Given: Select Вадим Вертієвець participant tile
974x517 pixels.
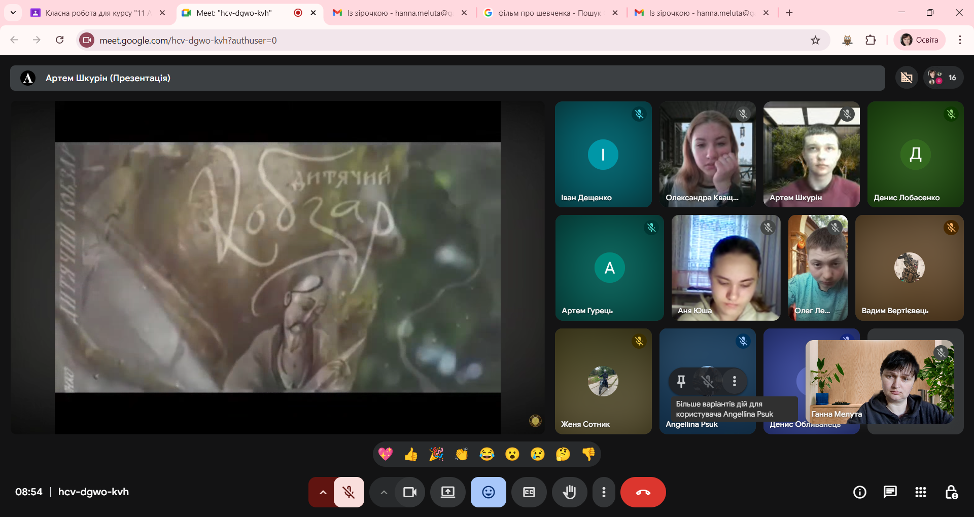Looking at the screenshot, I should [x=910, y=268].
